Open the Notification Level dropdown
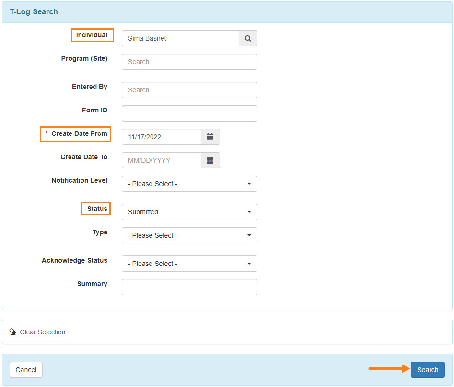Viewport: 454px width, 387px height. pos(189,184)
